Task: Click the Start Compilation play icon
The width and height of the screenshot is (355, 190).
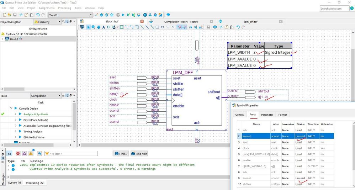Action: (123, 15)
